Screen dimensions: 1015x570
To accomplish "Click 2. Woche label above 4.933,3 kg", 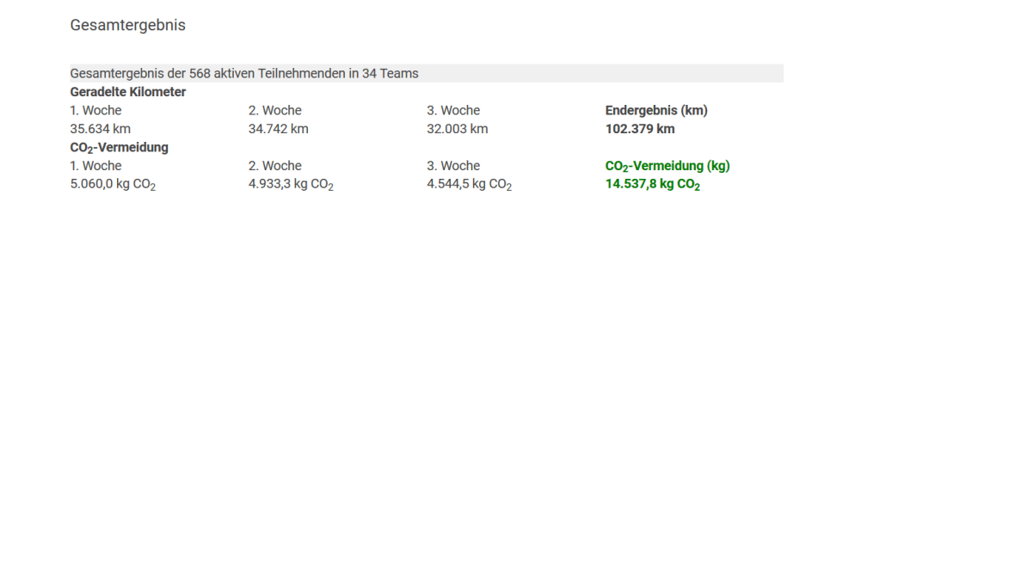I will (274, 166).
